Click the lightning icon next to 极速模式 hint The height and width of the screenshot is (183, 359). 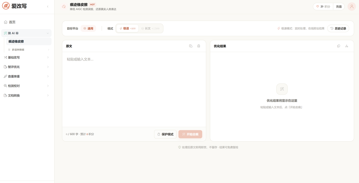(279, 28)
